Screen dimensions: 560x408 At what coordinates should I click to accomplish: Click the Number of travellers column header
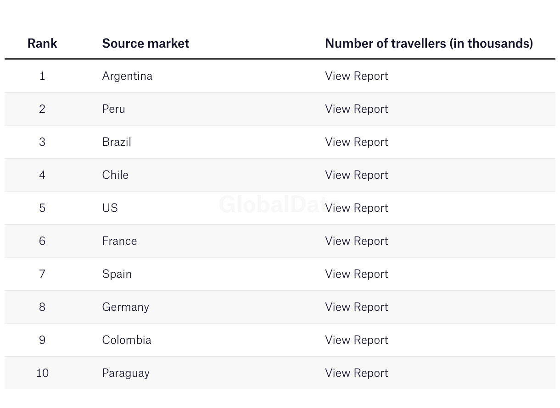[429, 43]
